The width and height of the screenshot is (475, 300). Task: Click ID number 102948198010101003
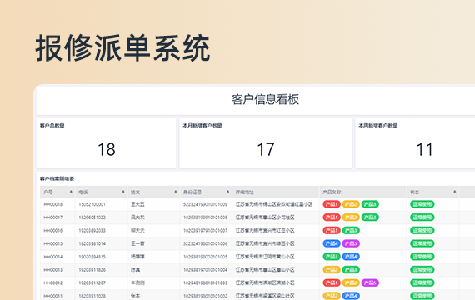(205, 283)
